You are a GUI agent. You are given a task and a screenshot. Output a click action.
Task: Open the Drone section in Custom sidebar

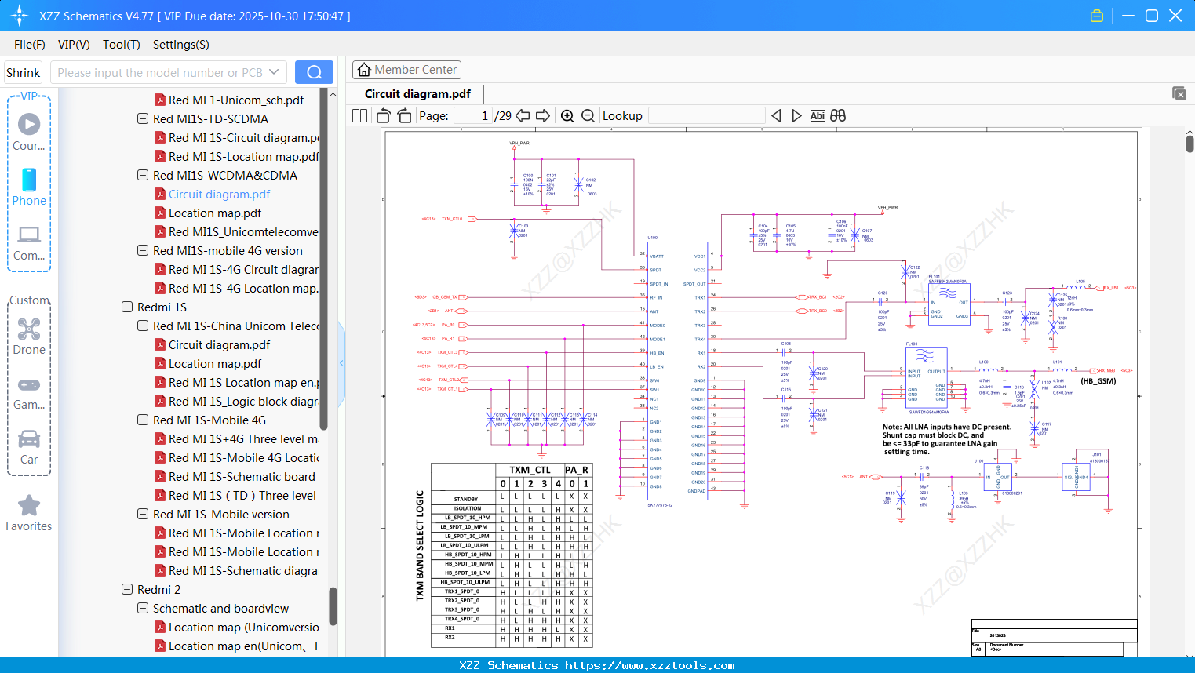29,333
